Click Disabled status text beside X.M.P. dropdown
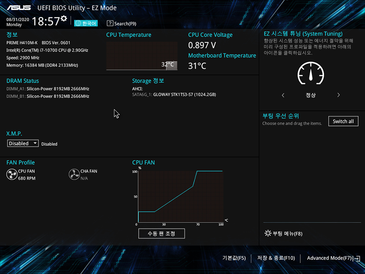 click(49, 144)
